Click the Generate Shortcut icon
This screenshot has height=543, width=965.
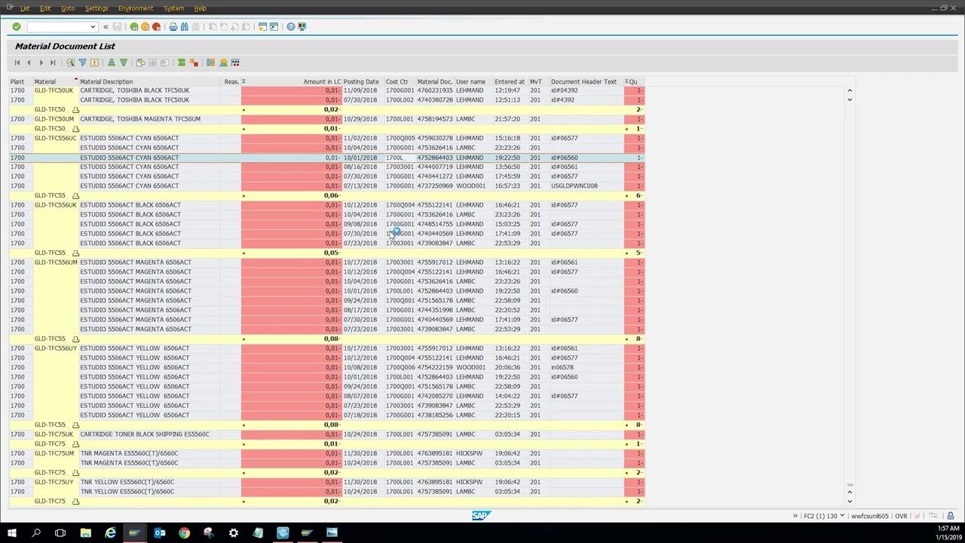coord(274,26)
